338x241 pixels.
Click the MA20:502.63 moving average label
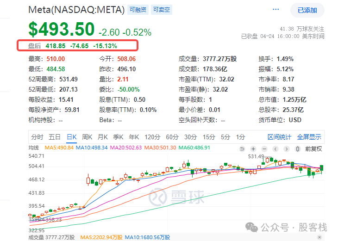click(x=126, y=148)
